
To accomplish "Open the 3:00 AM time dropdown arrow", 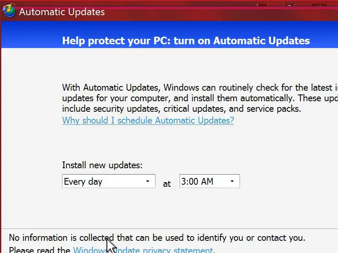I will click(x=232, y=181).
